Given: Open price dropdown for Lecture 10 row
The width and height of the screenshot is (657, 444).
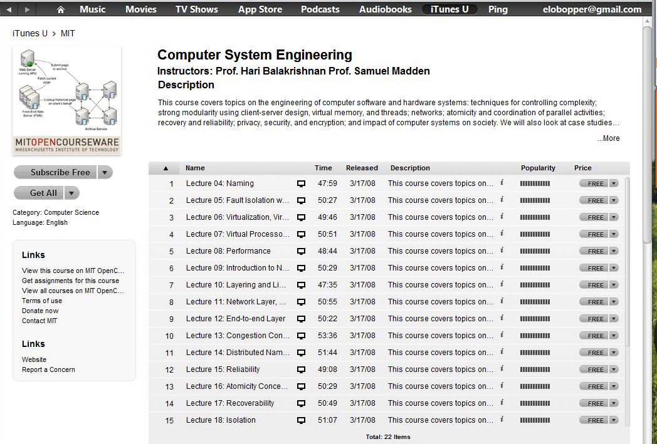Looking at the screenshot, I should click(x=614, y=285).
